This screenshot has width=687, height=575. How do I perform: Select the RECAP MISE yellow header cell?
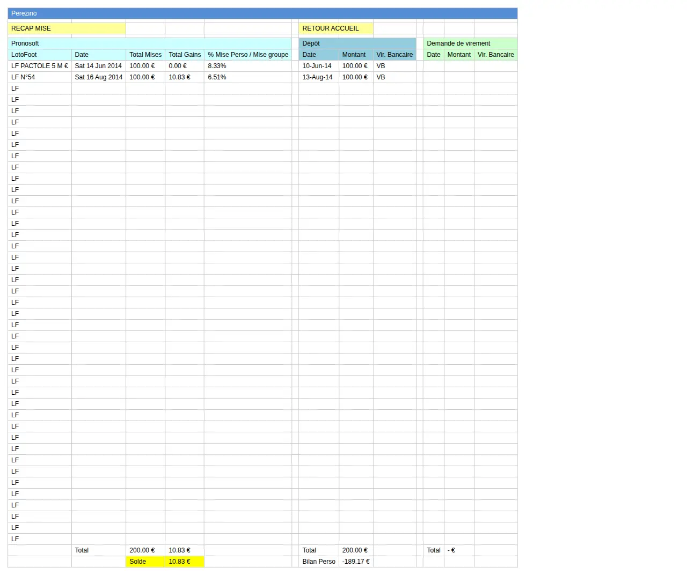tap(67, 28)
